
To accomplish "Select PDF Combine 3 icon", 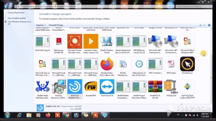I will (x=155, y=64).
